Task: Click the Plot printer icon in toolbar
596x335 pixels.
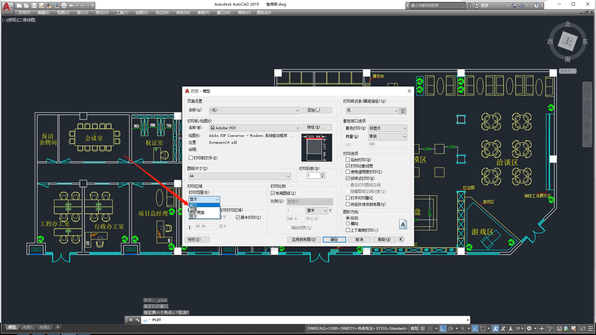Action: click(64, 6)
